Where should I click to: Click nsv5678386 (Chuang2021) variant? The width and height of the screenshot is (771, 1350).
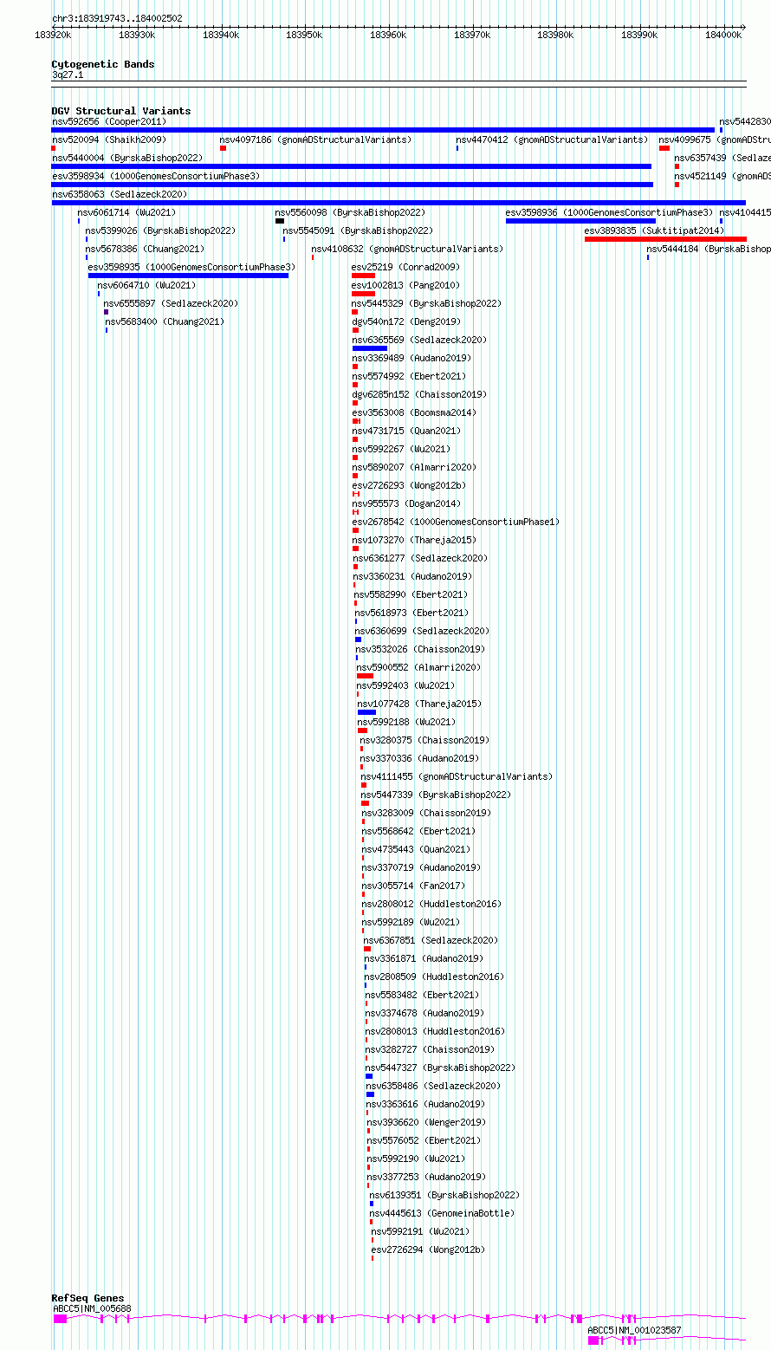pos(145,249)
